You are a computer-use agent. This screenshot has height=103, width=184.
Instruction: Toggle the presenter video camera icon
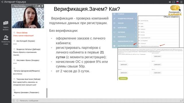tap(39, 6)
